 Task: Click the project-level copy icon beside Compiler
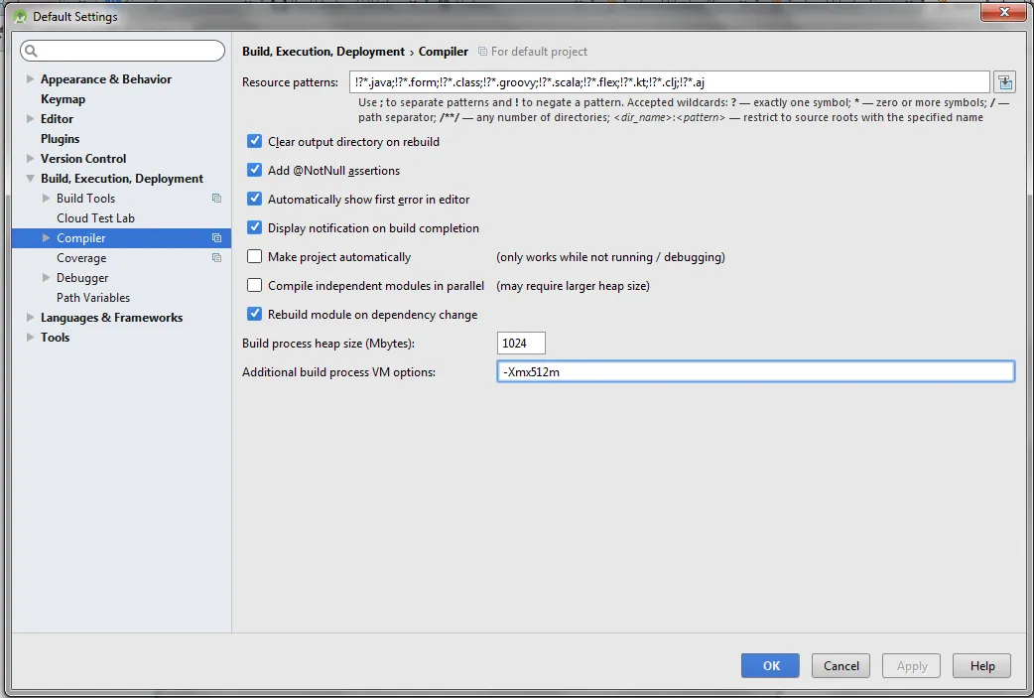pyautogui.click(x=216, y=238)
